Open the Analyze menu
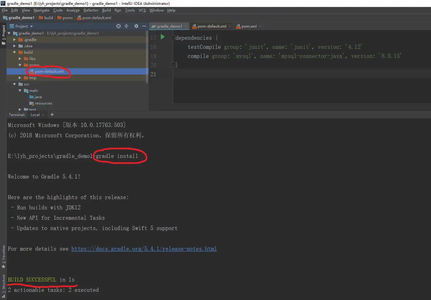 point(73,10)
